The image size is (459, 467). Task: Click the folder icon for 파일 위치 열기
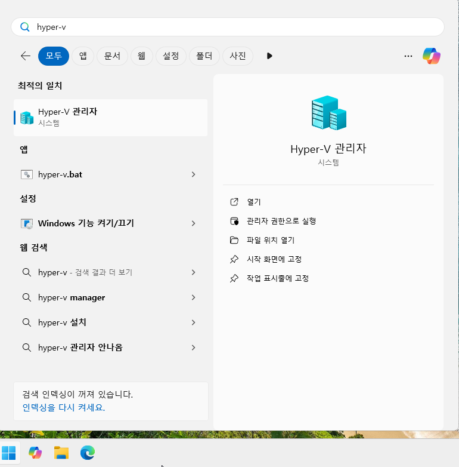point(234,240)
